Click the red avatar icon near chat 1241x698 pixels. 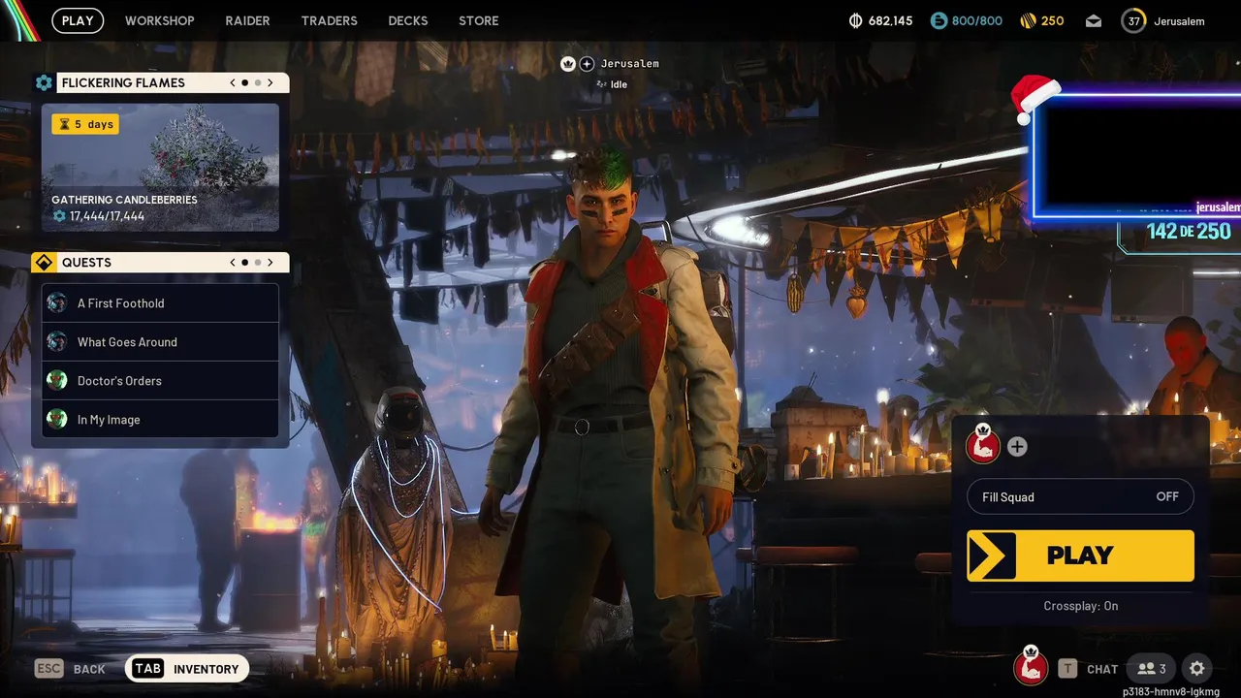[x=1031, y=667]
